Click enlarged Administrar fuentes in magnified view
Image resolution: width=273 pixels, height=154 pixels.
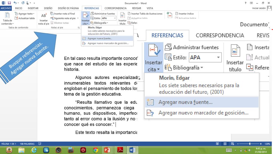coord(192,47)
